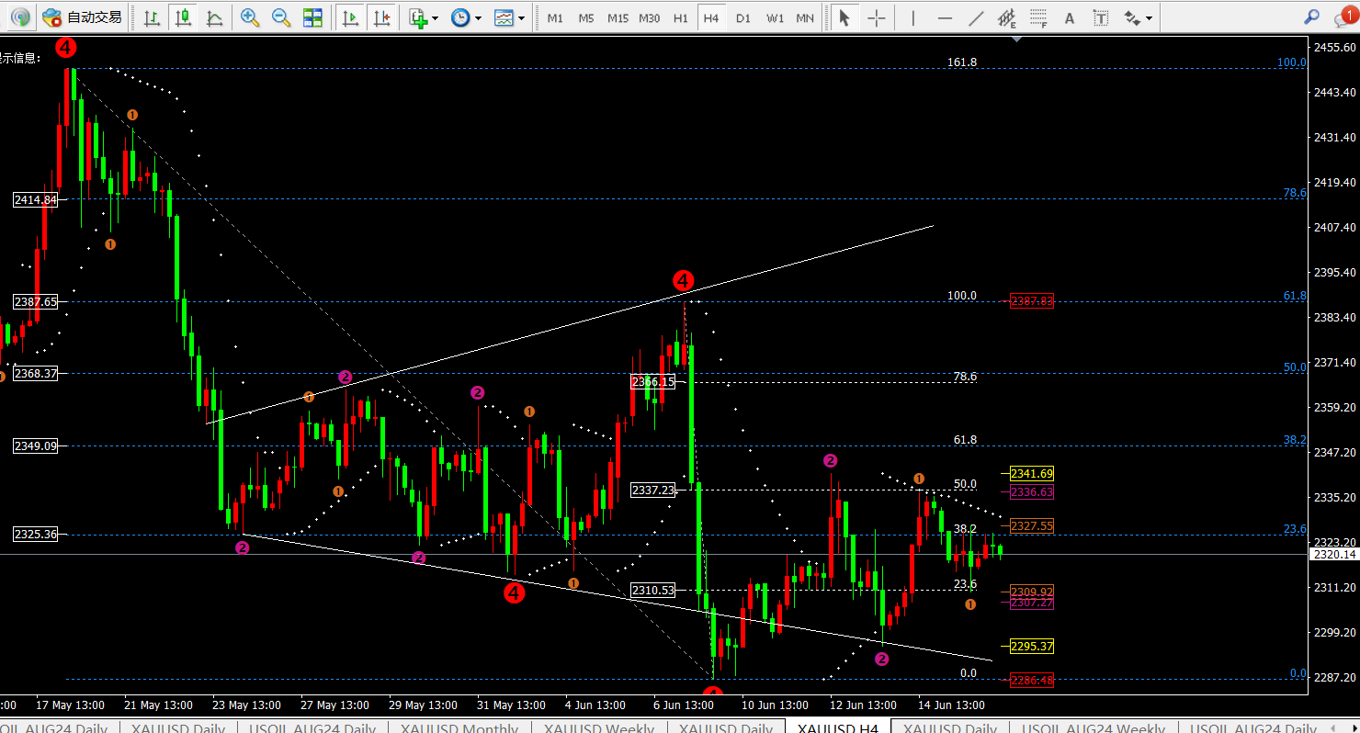Open the chart templates dropdown
This screenshot has width=1360, height=733.
click(x=509, y=17)
